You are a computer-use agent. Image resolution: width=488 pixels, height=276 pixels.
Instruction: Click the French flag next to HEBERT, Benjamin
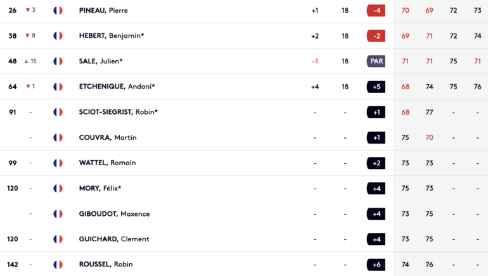tap(58, 35)
